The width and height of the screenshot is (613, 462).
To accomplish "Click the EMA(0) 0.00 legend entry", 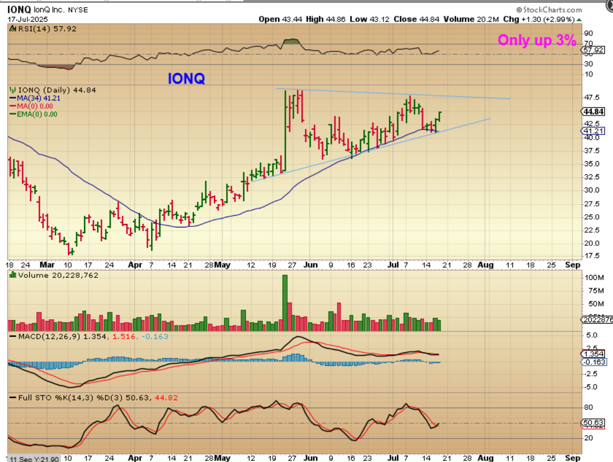I will tap(34, 114).
